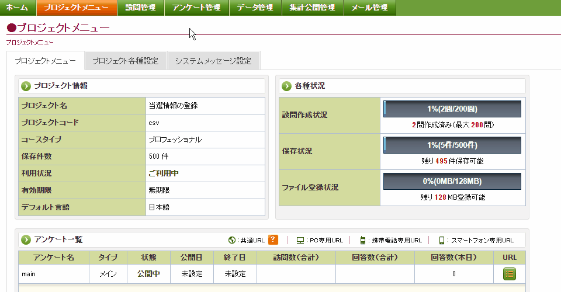The width and height of the screenshot is (561, 292).
Task: Click the PC専用URL monitor icon
Action: tap(300, 240)
